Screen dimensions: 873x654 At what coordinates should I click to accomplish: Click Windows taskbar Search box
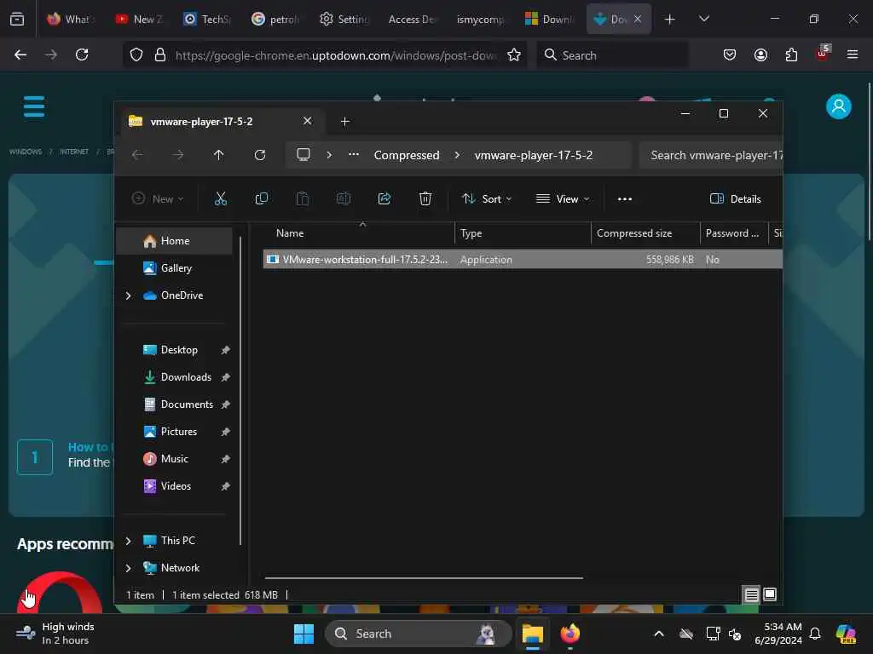point(418,634)
